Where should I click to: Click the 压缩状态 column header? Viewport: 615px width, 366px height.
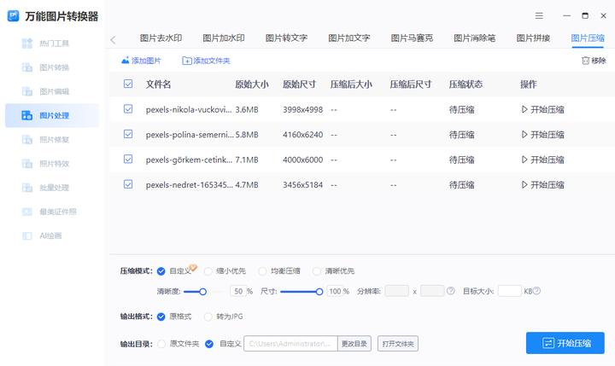466,84
